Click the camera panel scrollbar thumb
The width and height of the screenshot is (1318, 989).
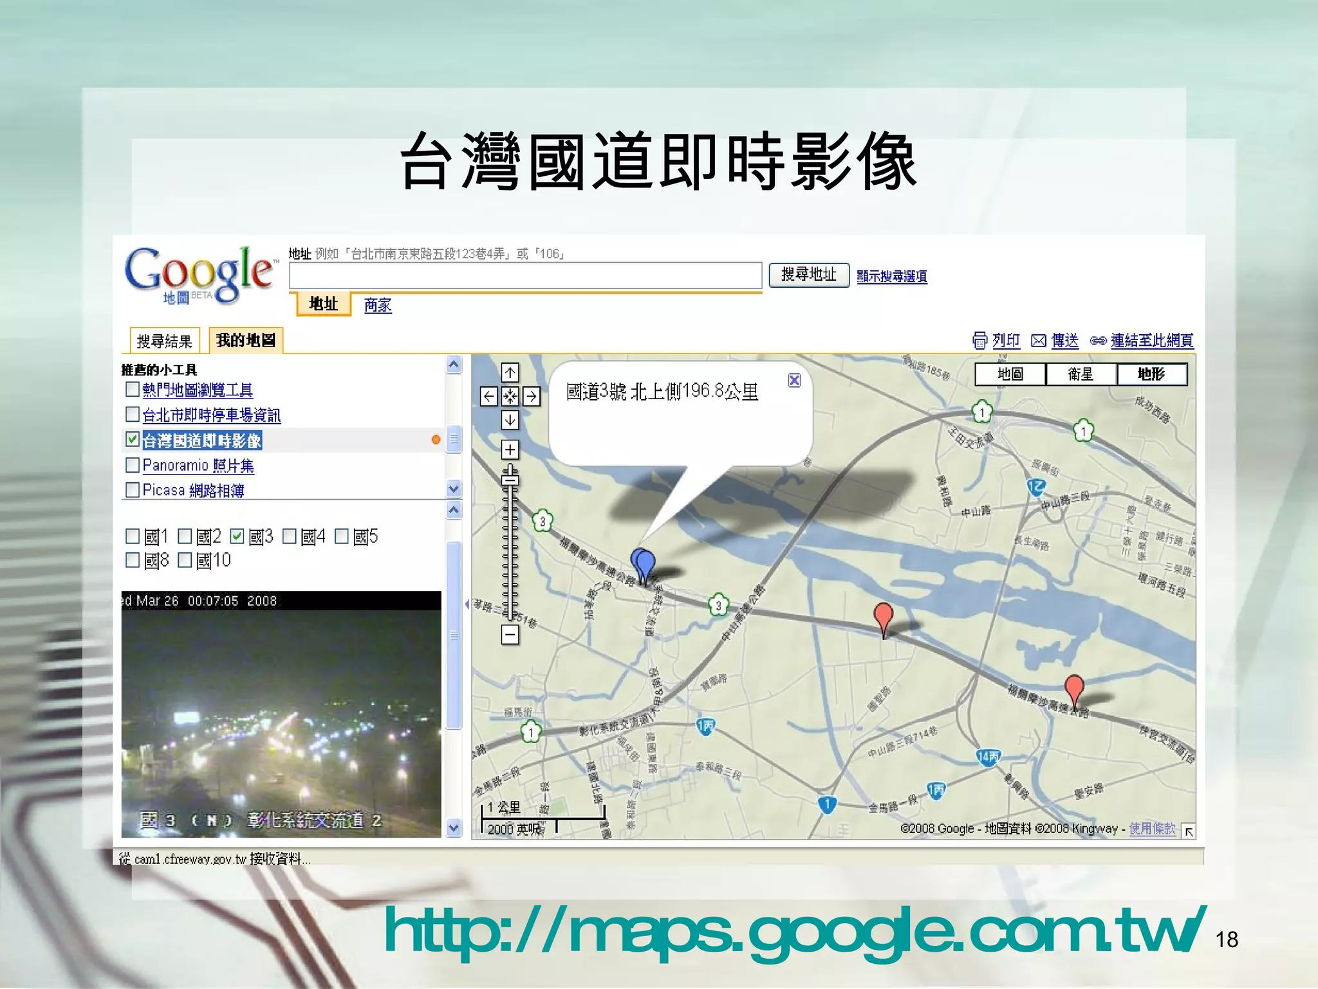454,635
